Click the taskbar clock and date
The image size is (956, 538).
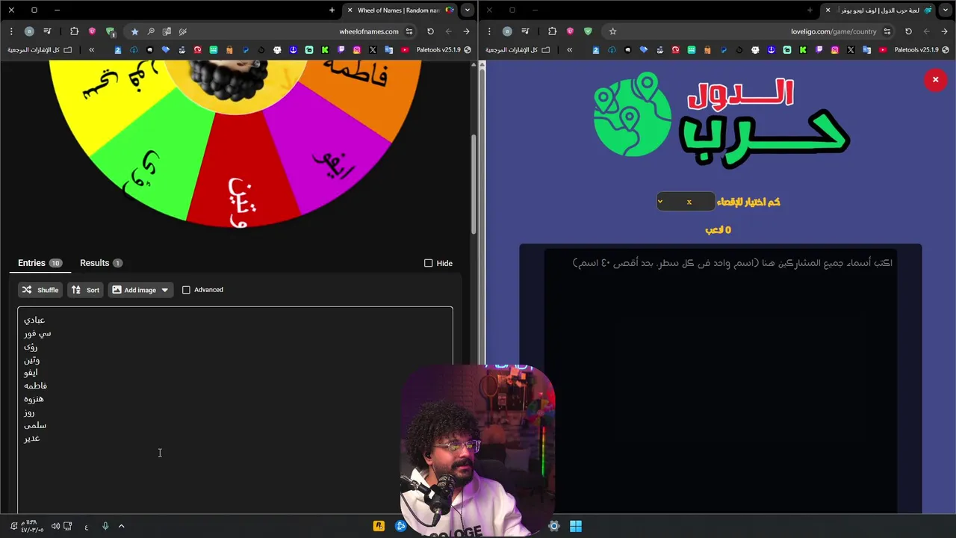32,526
